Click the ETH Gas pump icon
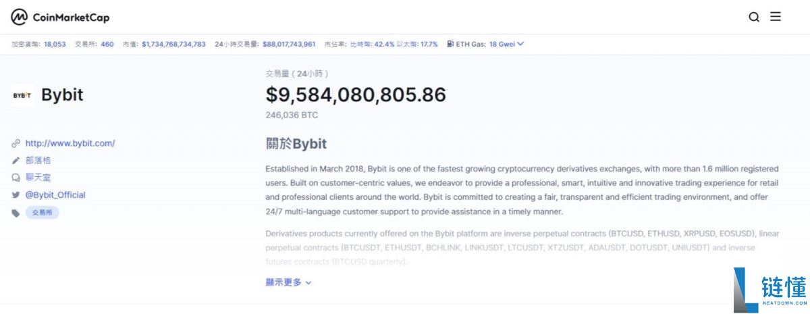Viewport: 810px width, 314px height. [450, 44]
